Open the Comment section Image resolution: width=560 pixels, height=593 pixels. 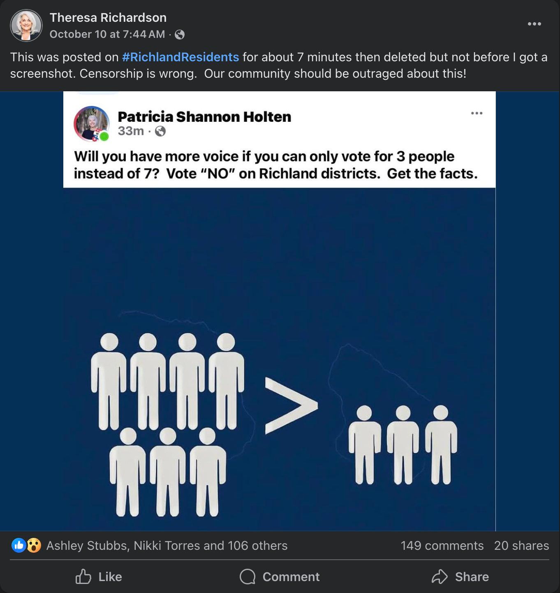[279, 577]
